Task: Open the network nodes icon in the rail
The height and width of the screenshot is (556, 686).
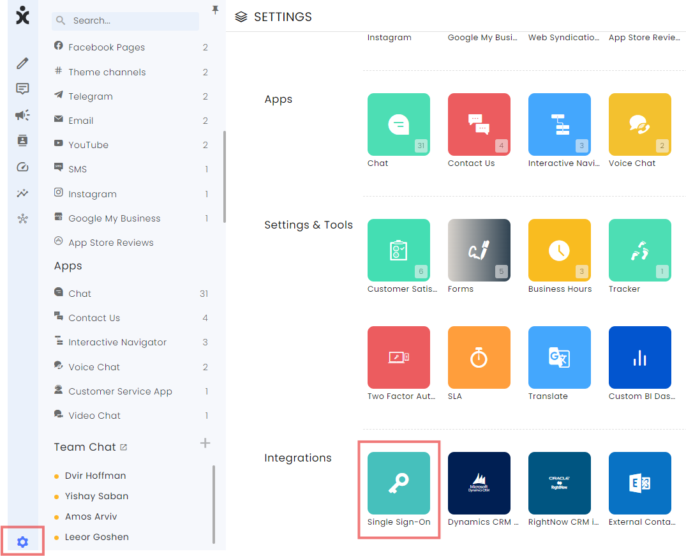Action: click(x=22, y=219)
